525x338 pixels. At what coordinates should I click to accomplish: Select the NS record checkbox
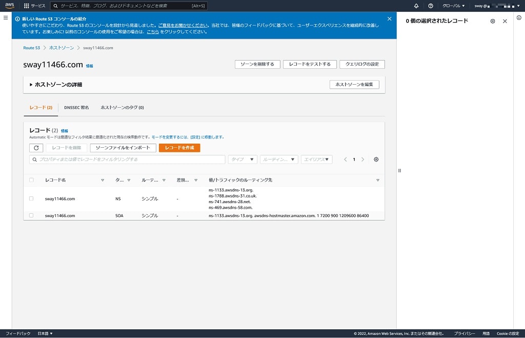tap(31, 198)
